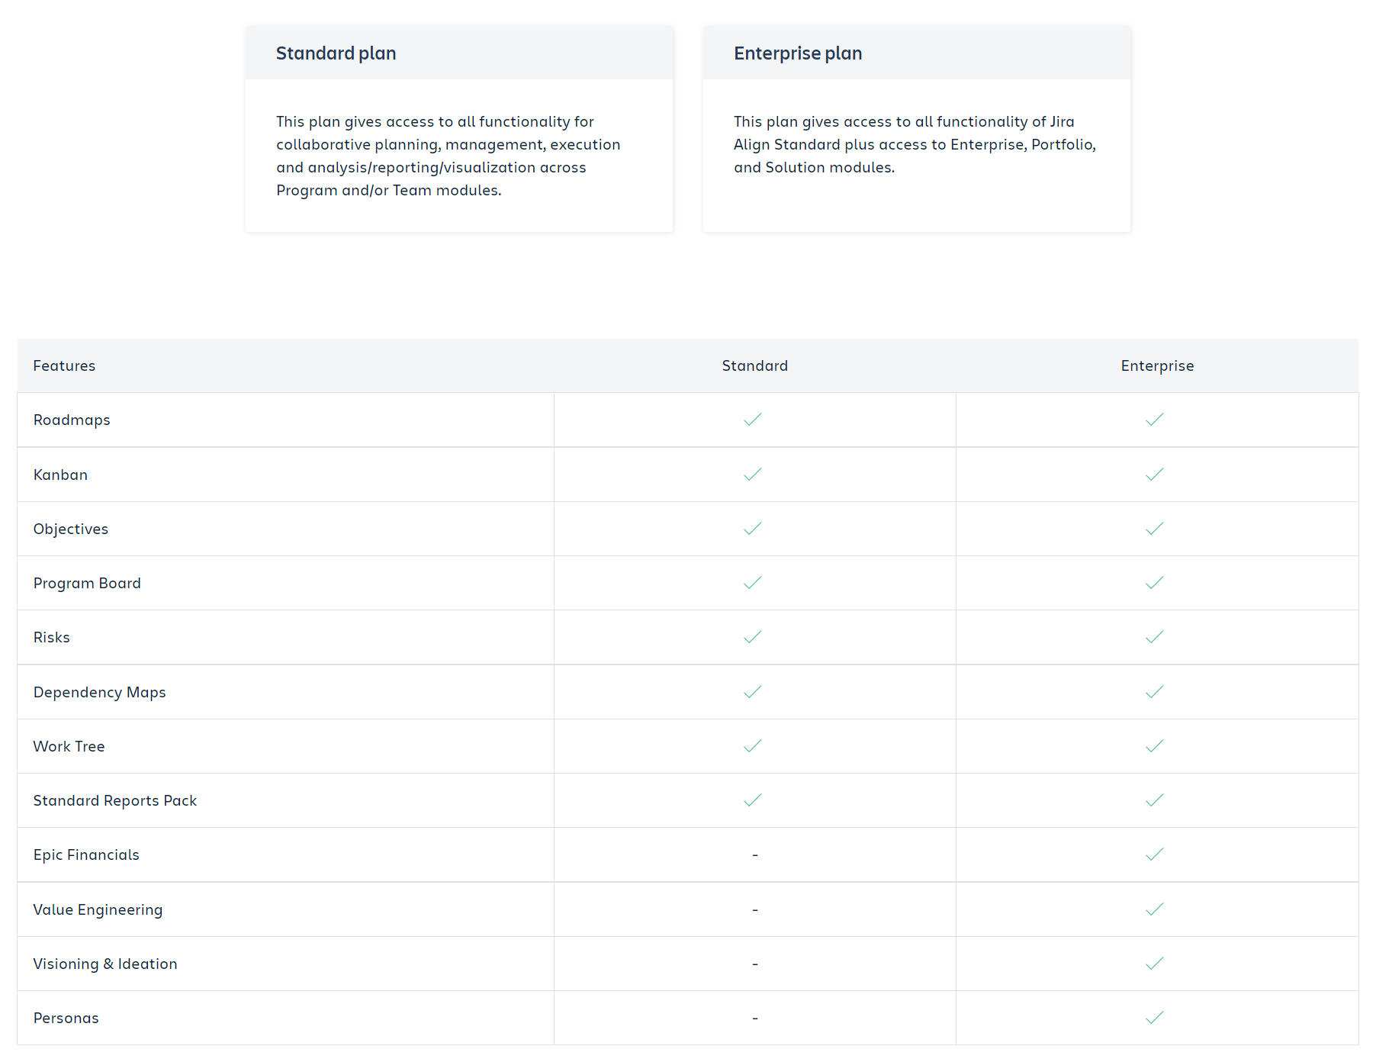
Task: Select the 'Kanban' feature row label
Action: [x=60, y=475]
